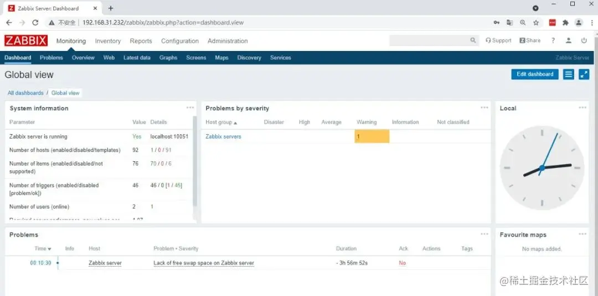Open System information widget menu dots

coord(190,108)
